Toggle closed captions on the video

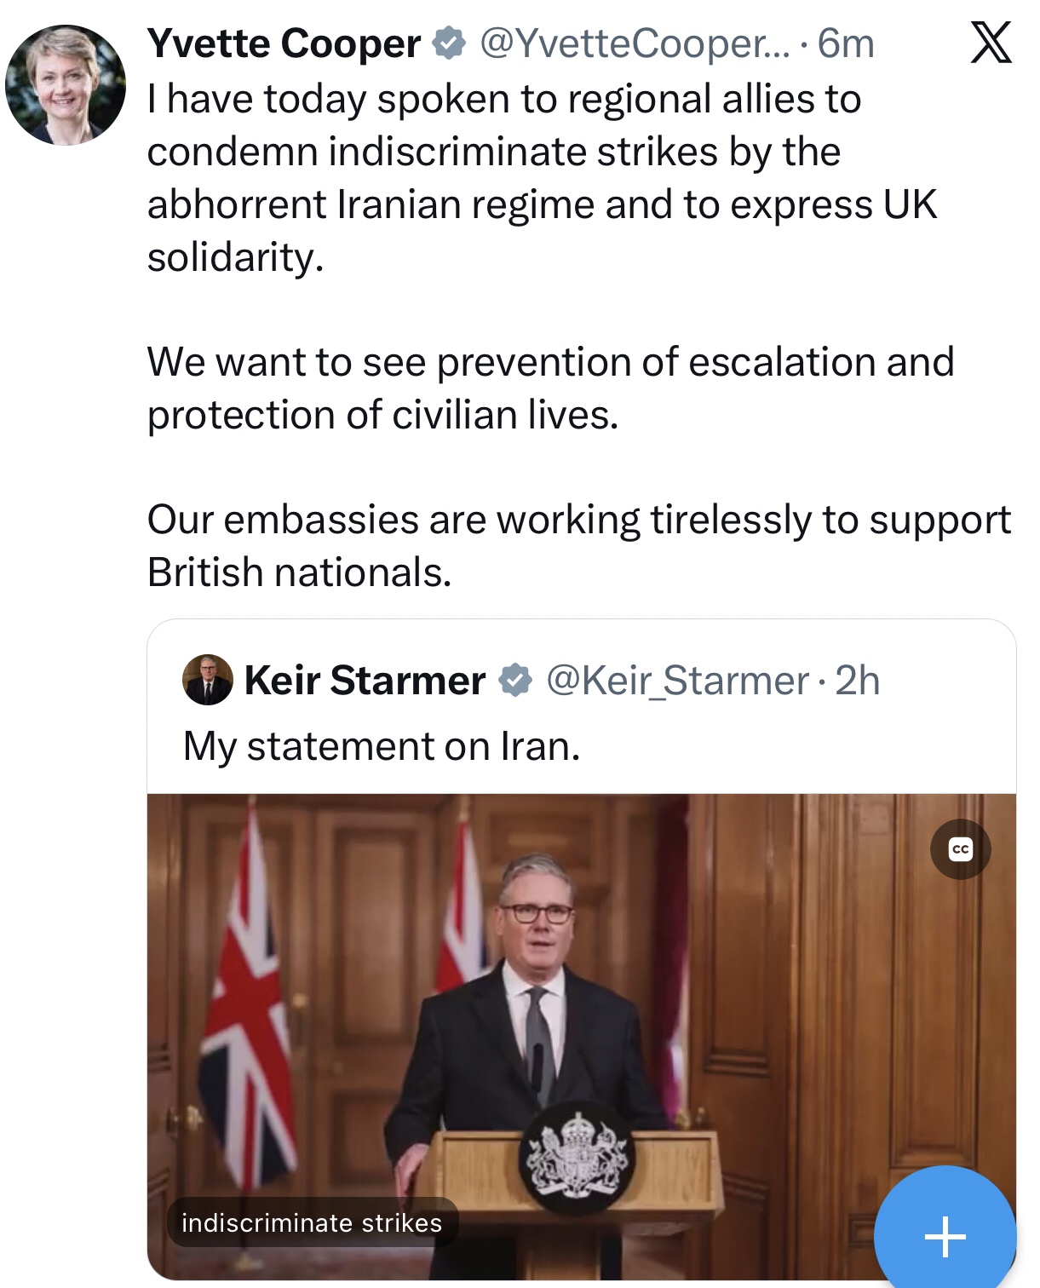coord(960,849)
